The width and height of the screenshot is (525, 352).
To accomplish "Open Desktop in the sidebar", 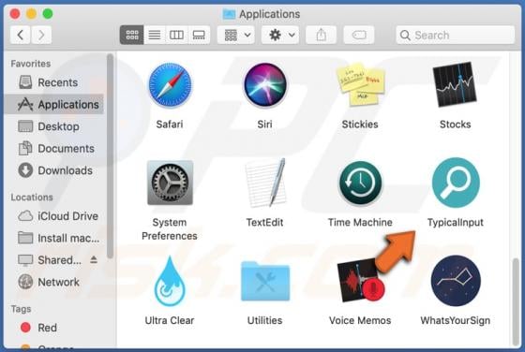I will (53, 126).
